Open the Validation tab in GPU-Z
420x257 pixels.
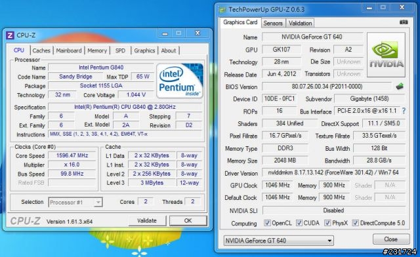tap(300, 24)
